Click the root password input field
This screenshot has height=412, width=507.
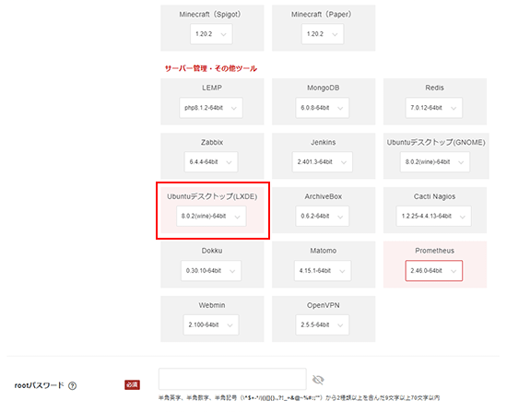point(232,379)
